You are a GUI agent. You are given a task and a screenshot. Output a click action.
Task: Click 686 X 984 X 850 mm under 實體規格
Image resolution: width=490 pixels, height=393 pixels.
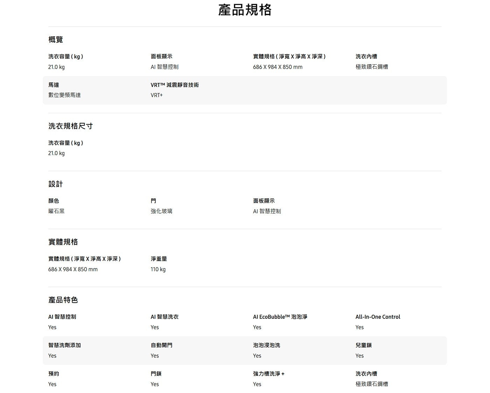click(x=73, y=269)
